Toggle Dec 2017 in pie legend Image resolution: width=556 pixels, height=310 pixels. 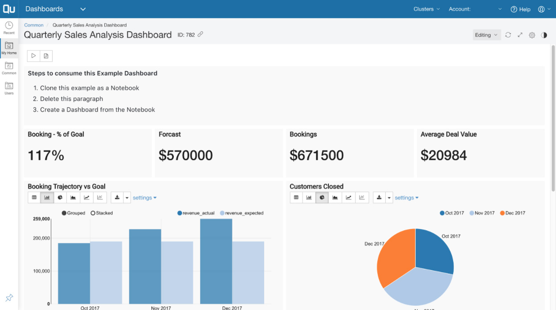(x=512, y=213)
